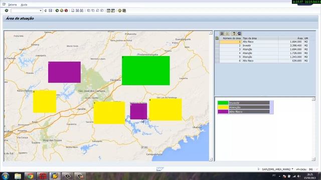Collapse command field using the triangle arrow

tap(45, 10)
